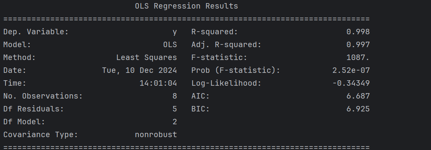
Task: Click the AIC value 6.687
Action: point(358,96)
